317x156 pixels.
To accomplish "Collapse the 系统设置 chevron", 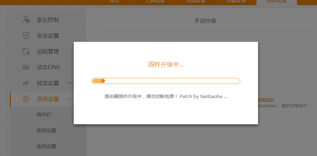I will [x=69, y=99].
